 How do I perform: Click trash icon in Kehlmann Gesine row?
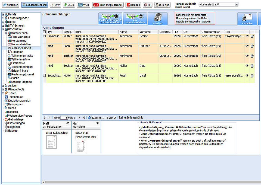pos(252,36)
